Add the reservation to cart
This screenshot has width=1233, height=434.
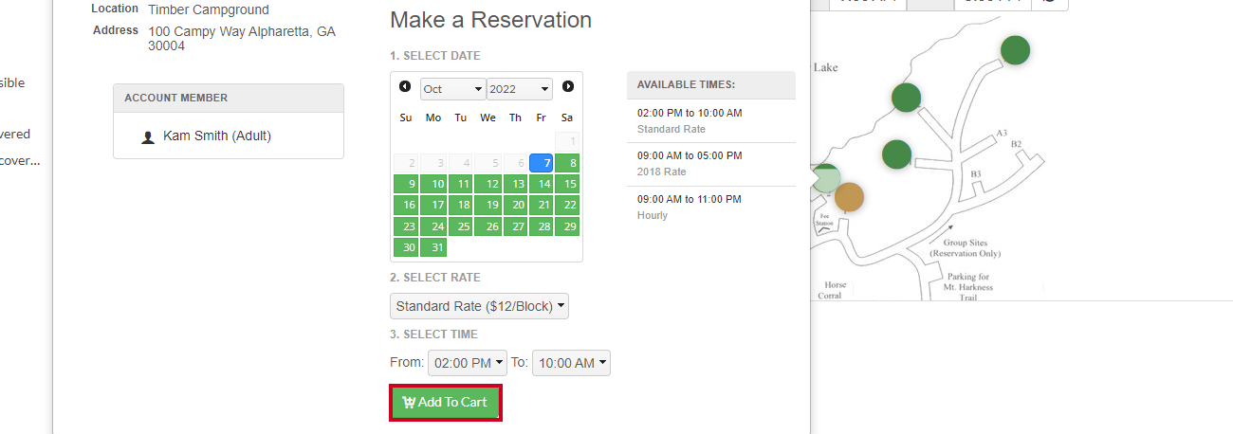[445, 402]
